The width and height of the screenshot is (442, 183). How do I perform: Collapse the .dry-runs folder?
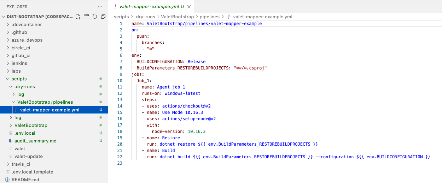24,86
